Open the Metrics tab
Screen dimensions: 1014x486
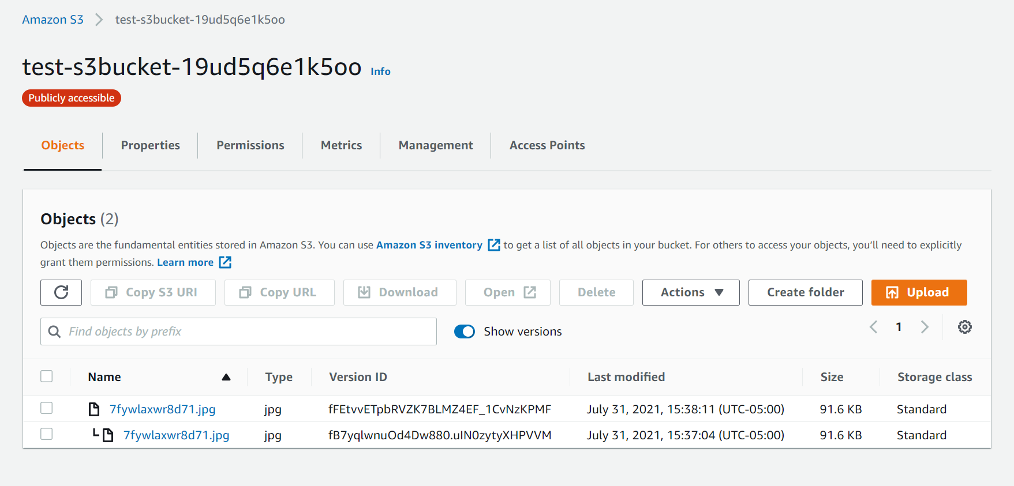(342, 145)
